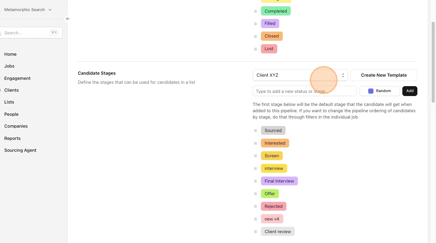This screenshot has width=436, height=243.
Task: Click drag handle beside Rejected stage
Action: [x=255, y=206]
